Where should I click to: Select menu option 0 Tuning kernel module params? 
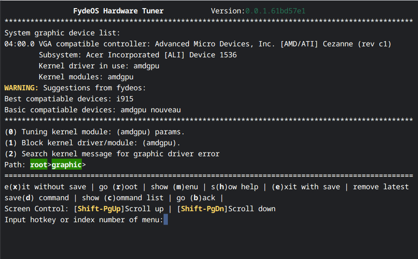point(94,131)
